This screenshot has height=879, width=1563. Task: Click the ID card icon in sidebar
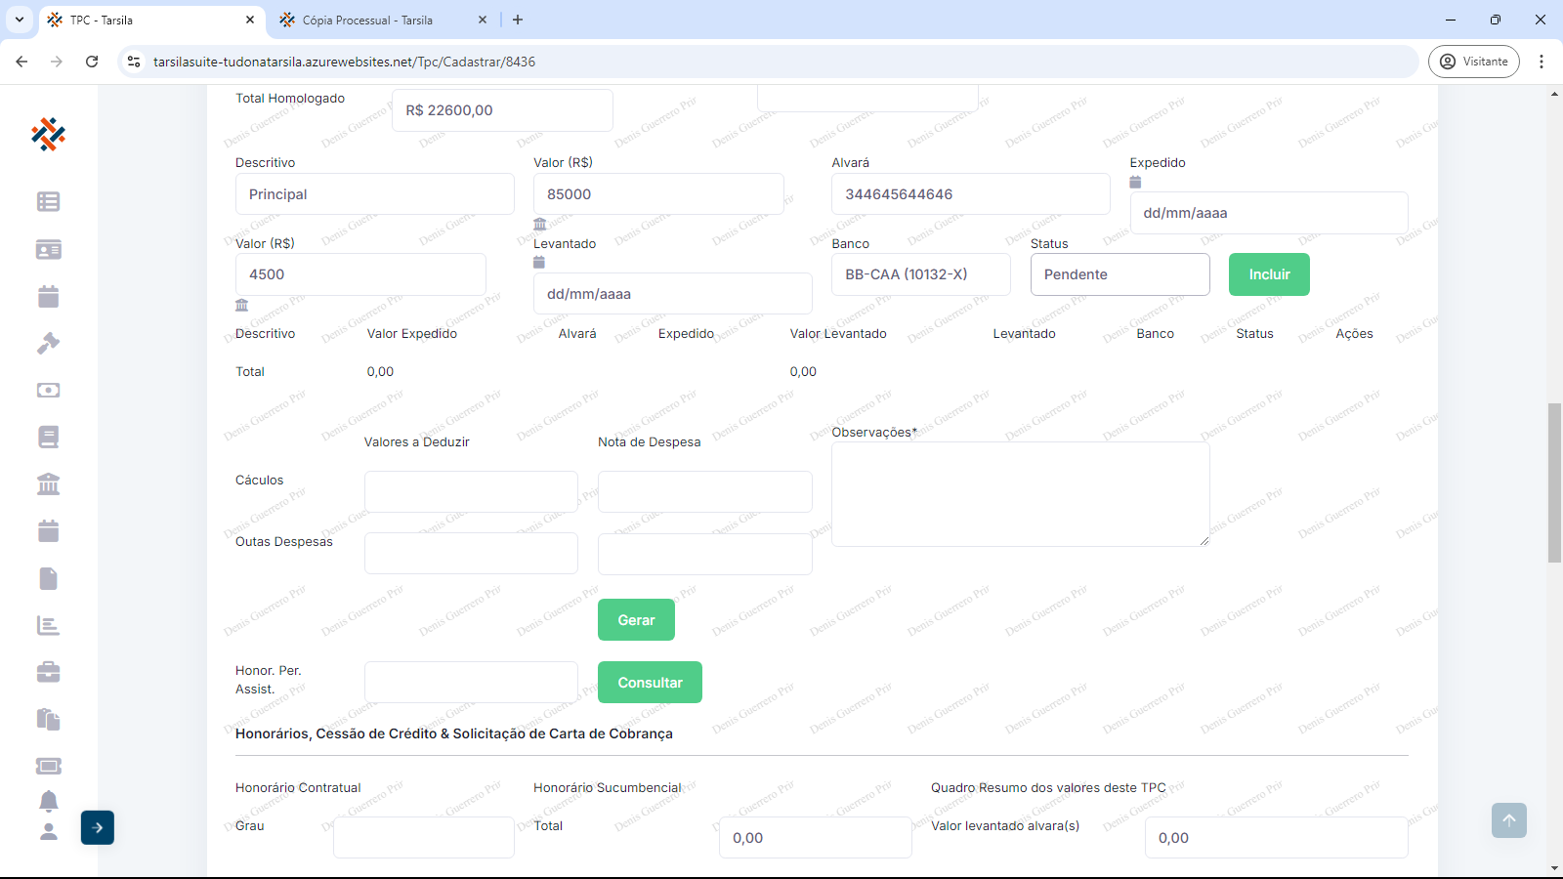48,249
